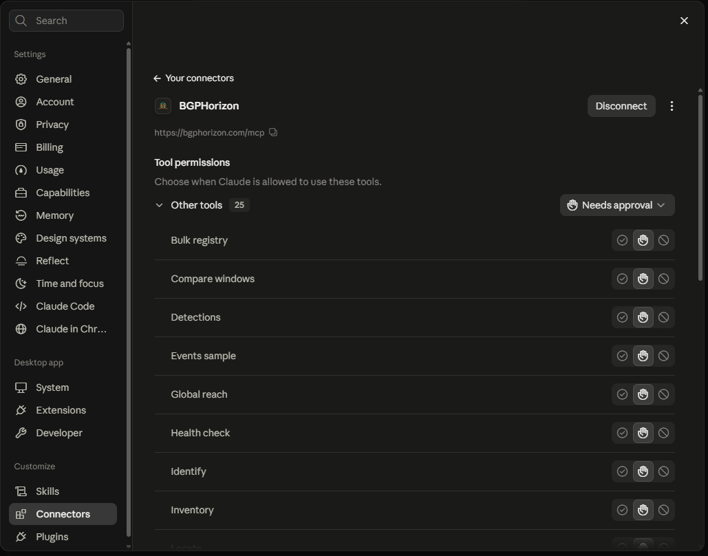This screenshot has width=708, height=556.
Task: Toggle Health check to blocked
Action: coord(663,433)
